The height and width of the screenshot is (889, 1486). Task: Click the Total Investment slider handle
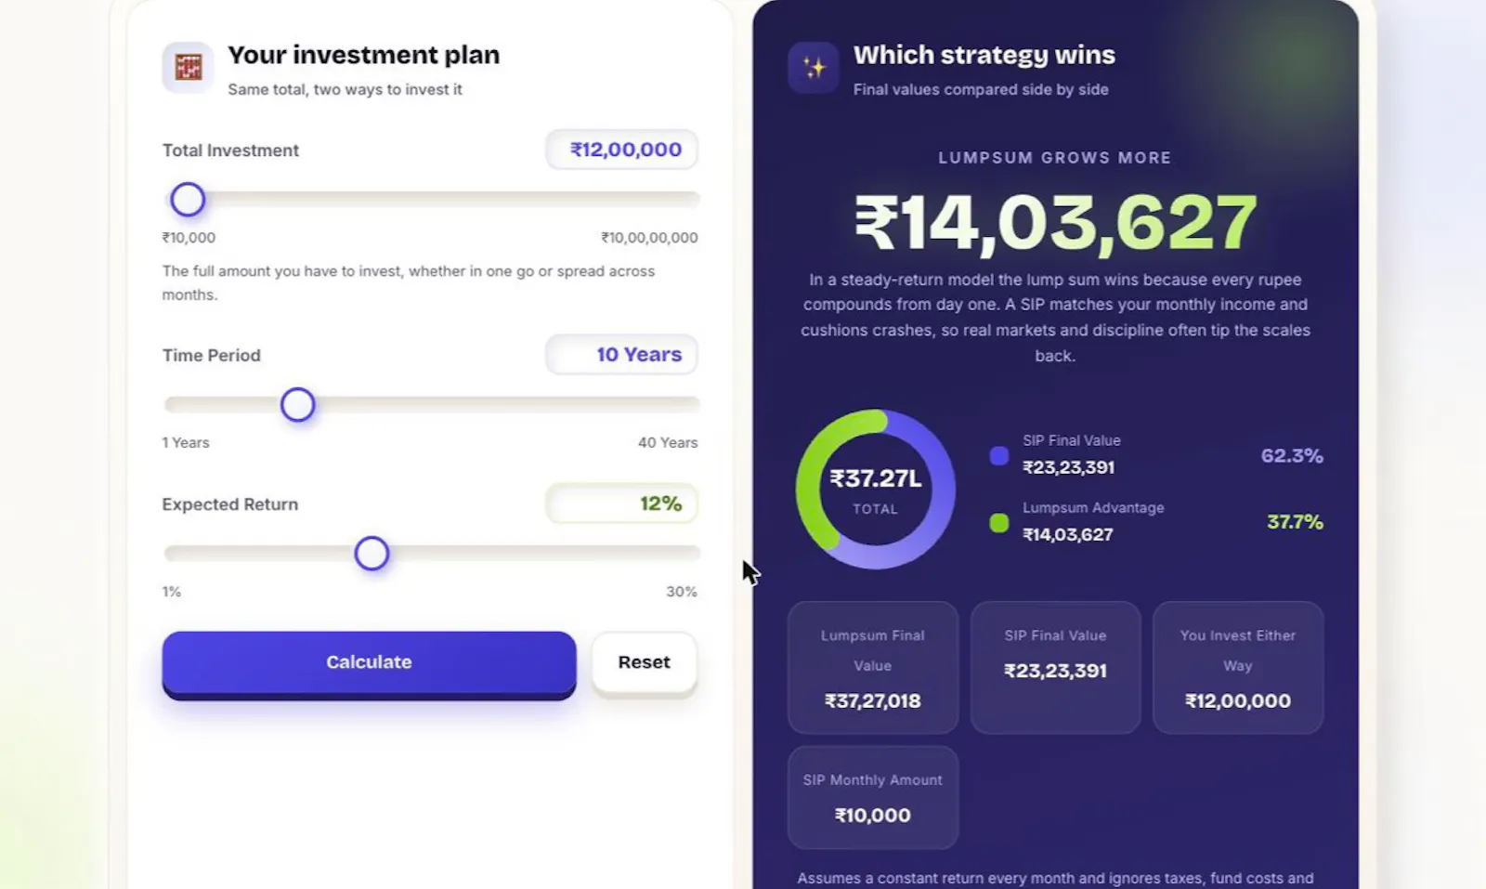pos(188,200)
